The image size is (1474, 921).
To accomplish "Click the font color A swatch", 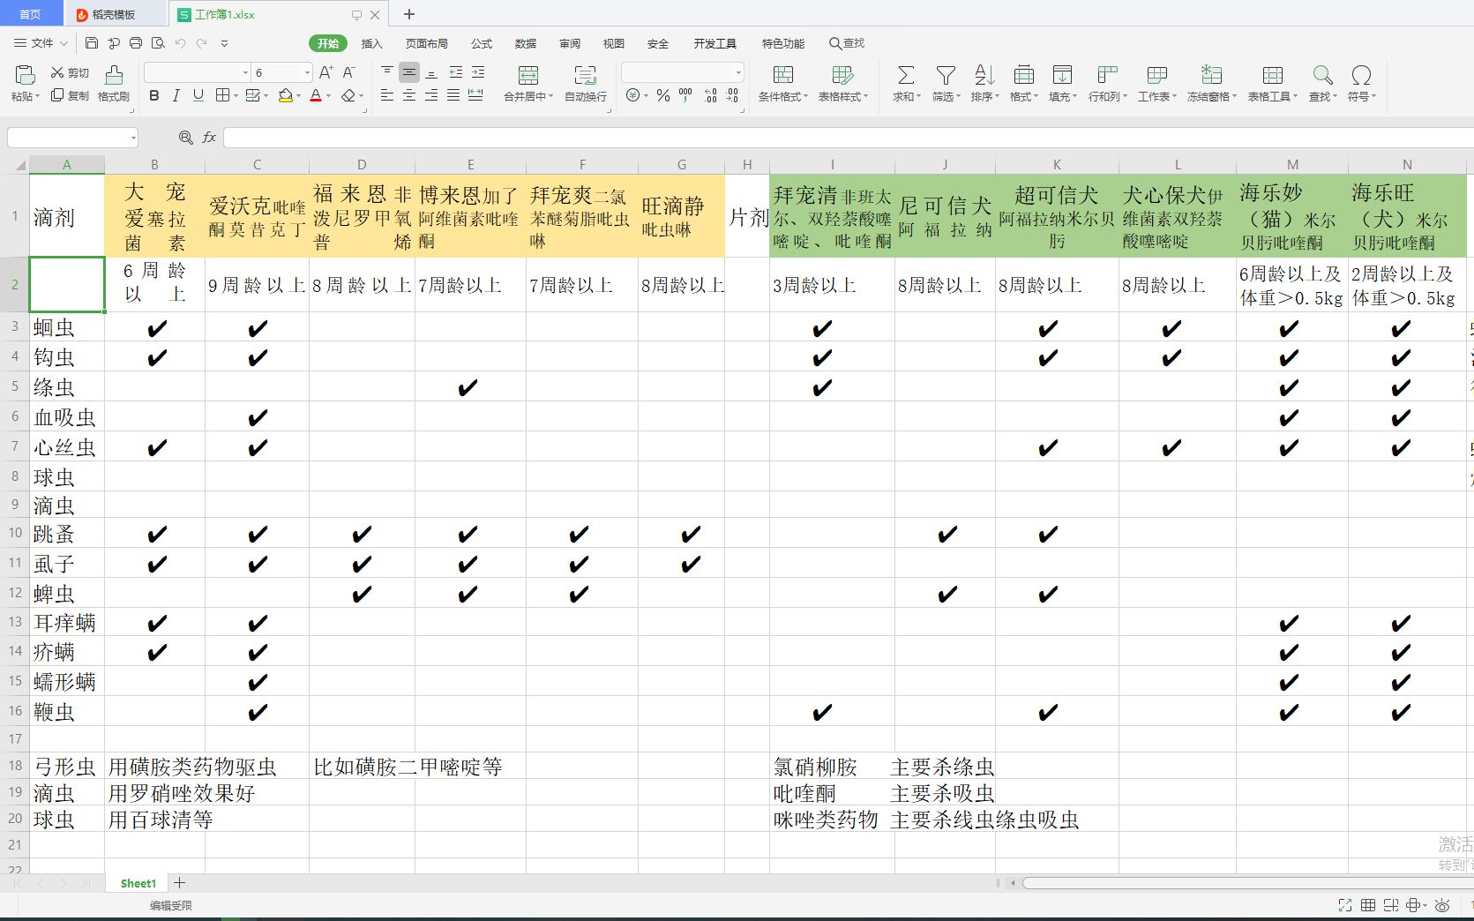I will pyautogui.click(x=316, y=95).
